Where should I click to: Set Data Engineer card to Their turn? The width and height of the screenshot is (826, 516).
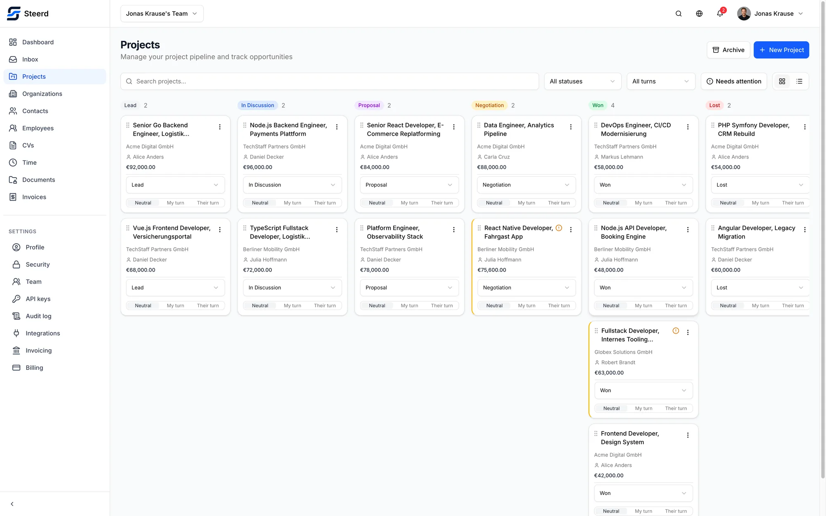pos(559,203)
